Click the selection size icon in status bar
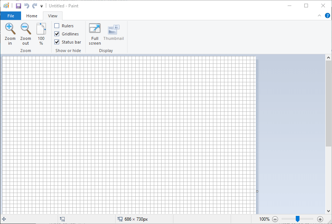Viewport: 332px width, 224px height. [x=62, y=219]
